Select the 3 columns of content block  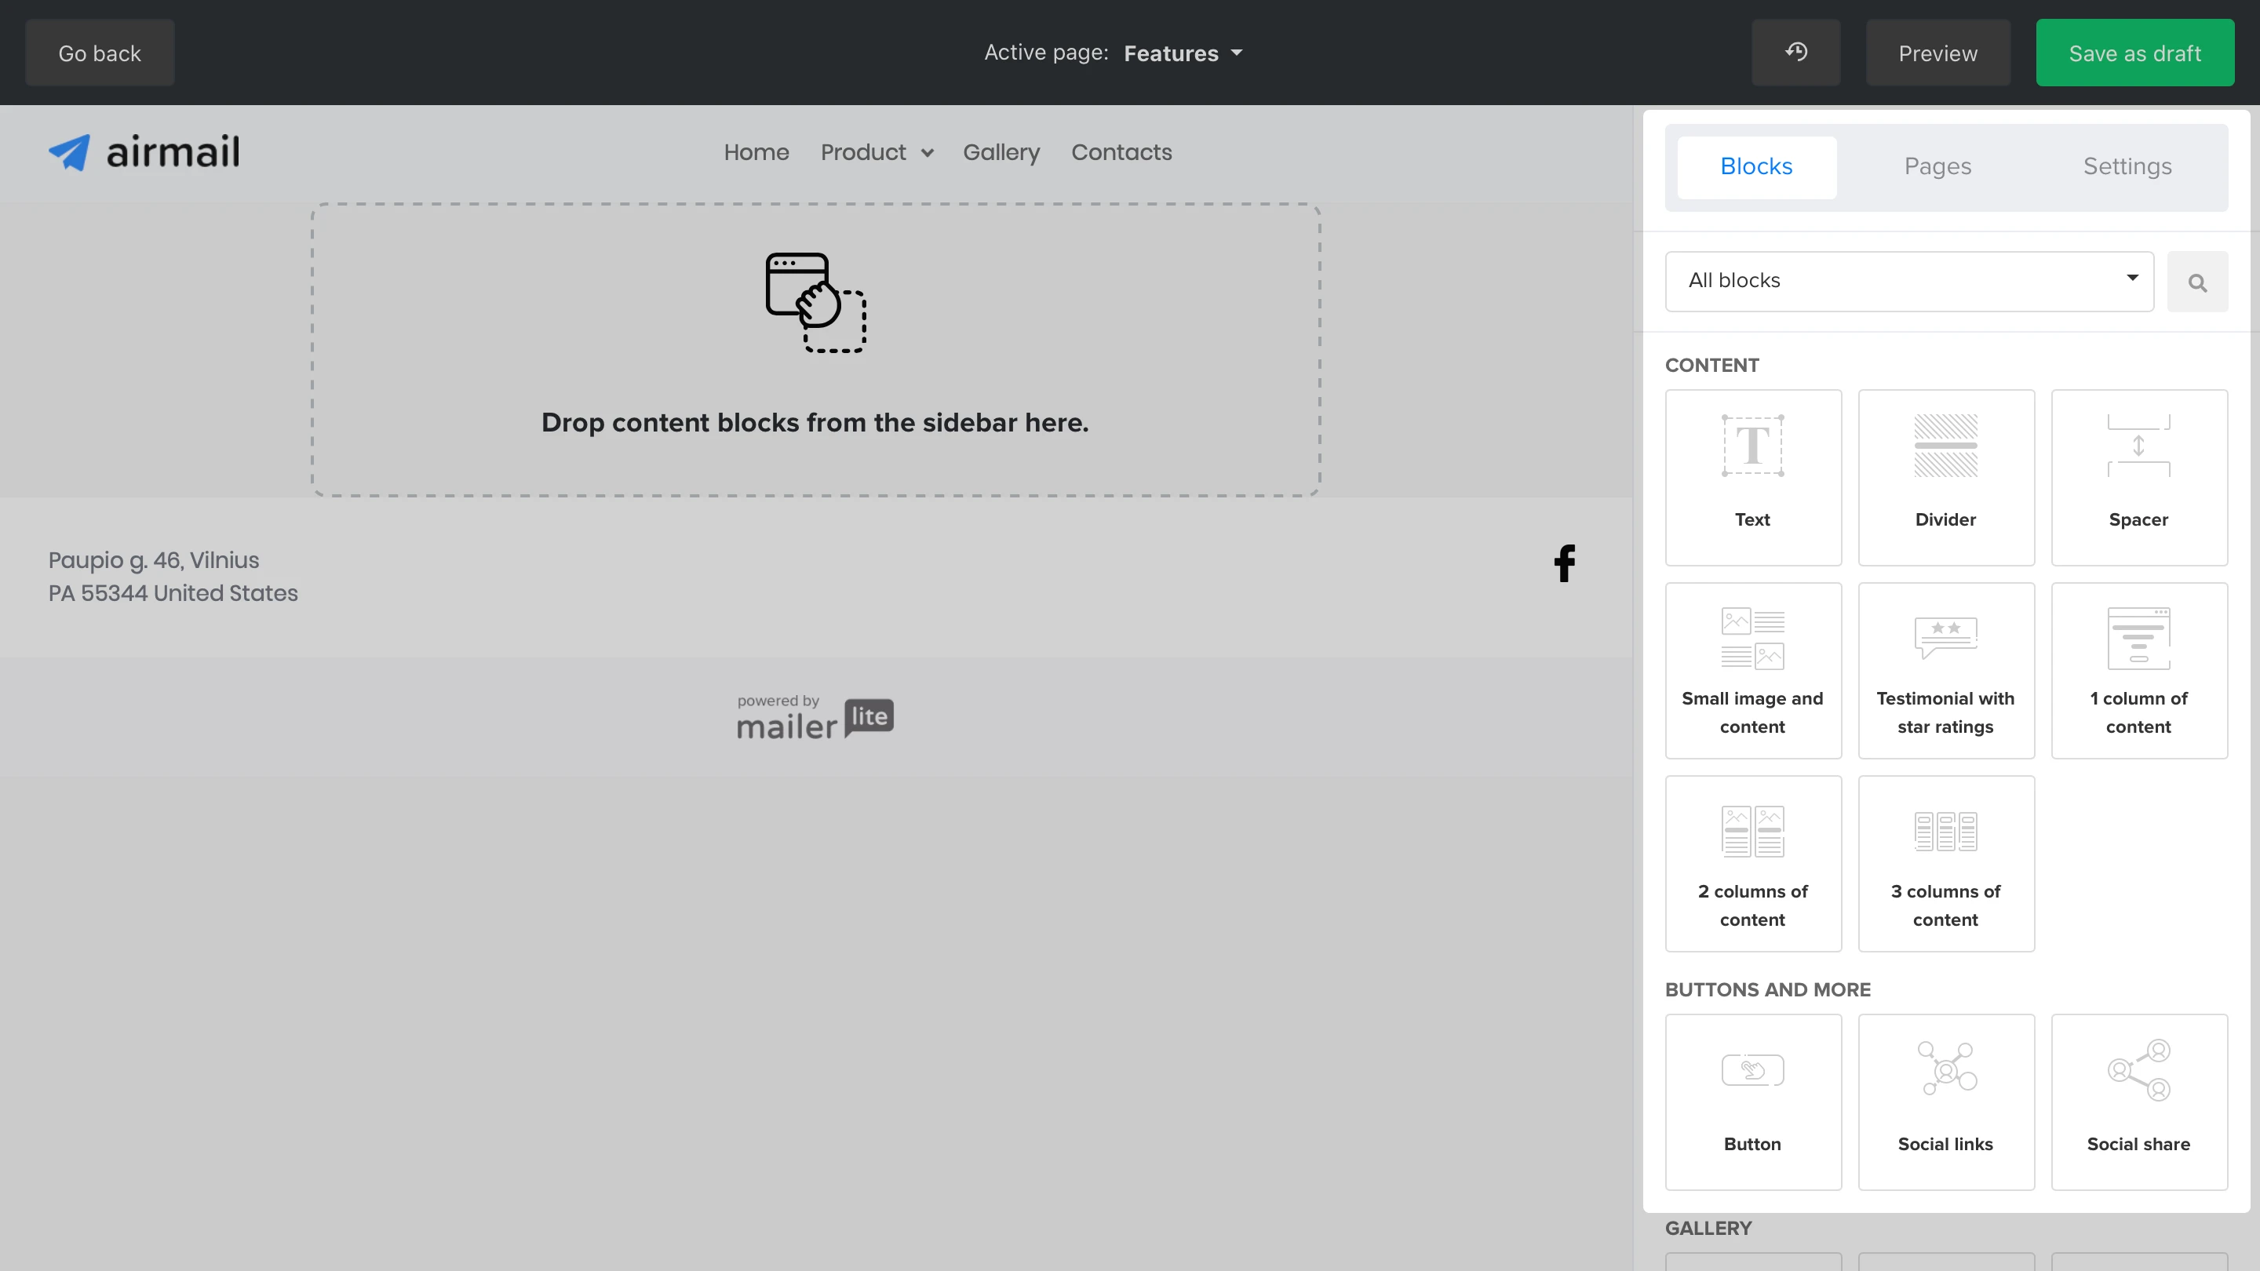click(1945, 863)
